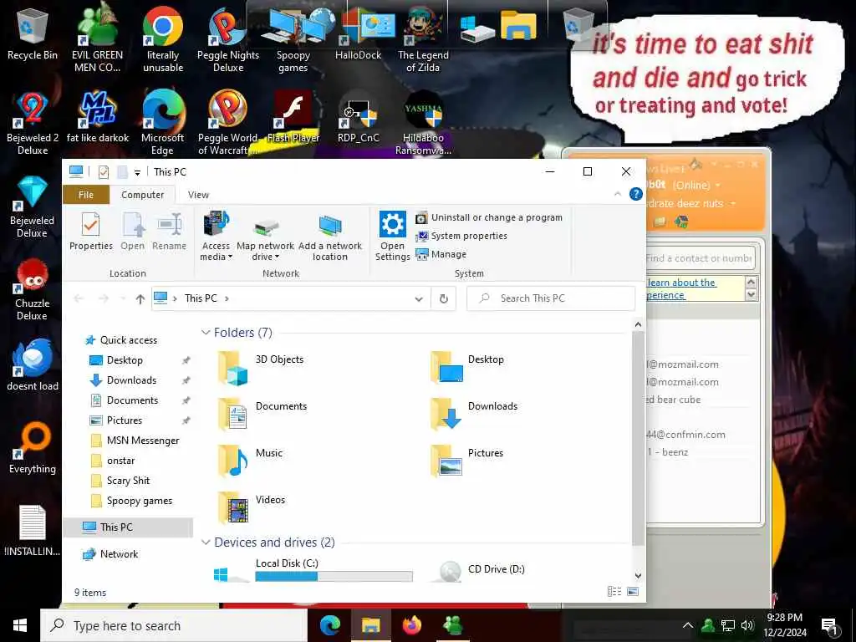
Task: Click the up-one-level arrow button
Action: click(140, 298)
